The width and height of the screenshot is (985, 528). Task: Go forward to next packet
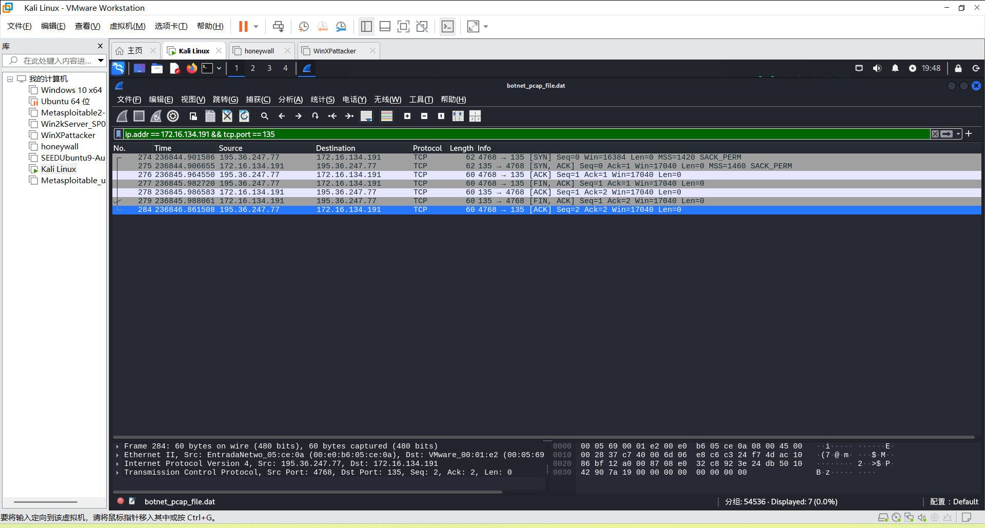[299, 116]
